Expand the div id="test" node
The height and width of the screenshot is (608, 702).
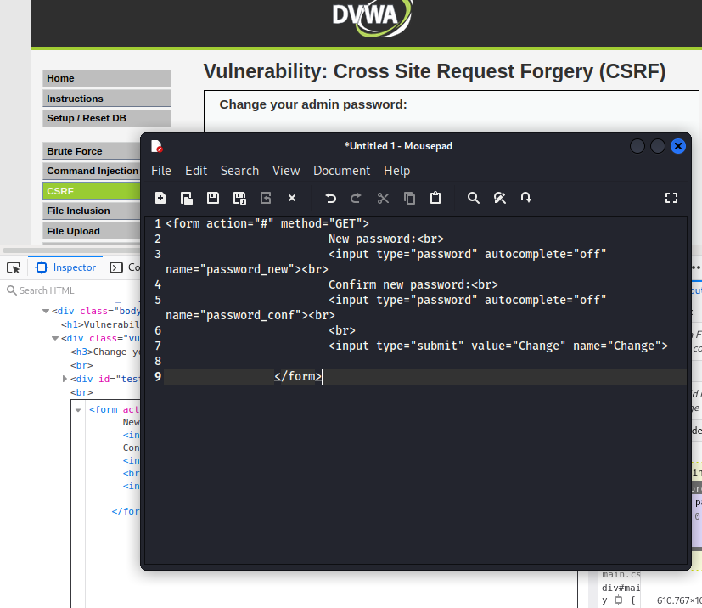click(x=65, y=379)
